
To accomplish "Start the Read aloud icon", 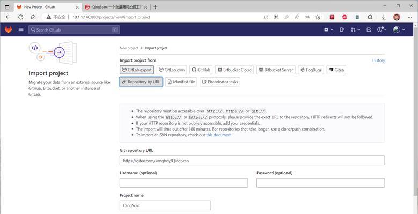I will point(297,17).
